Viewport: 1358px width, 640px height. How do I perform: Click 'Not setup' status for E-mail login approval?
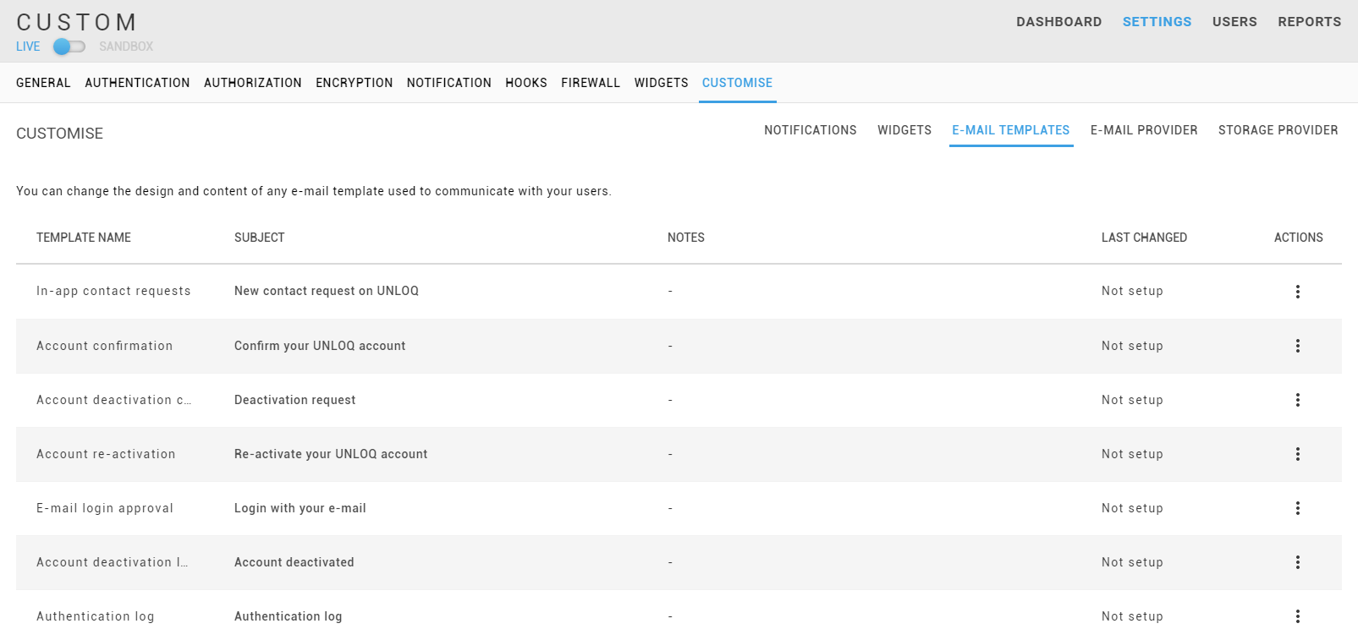pyautogui.click(x=1132, y=508)
